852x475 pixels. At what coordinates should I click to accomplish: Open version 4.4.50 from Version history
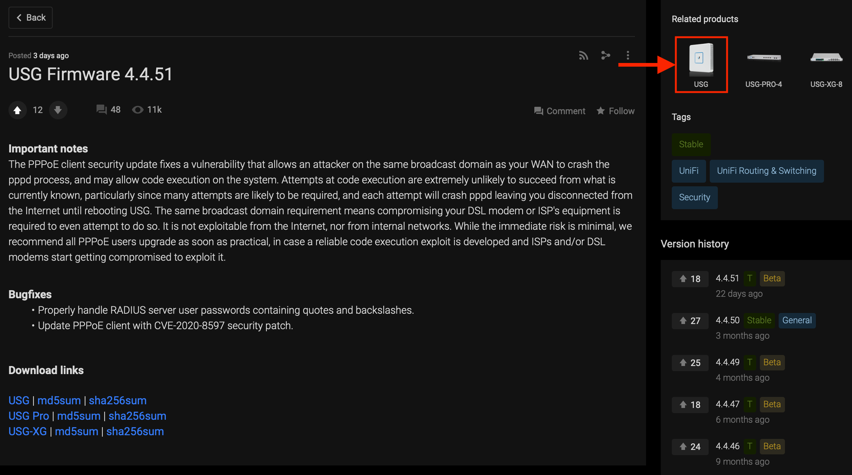[x=728, y=320]
